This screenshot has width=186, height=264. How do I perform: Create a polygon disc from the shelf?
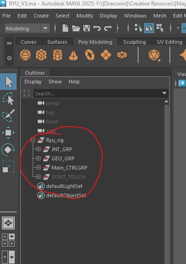tap(122, 55)
